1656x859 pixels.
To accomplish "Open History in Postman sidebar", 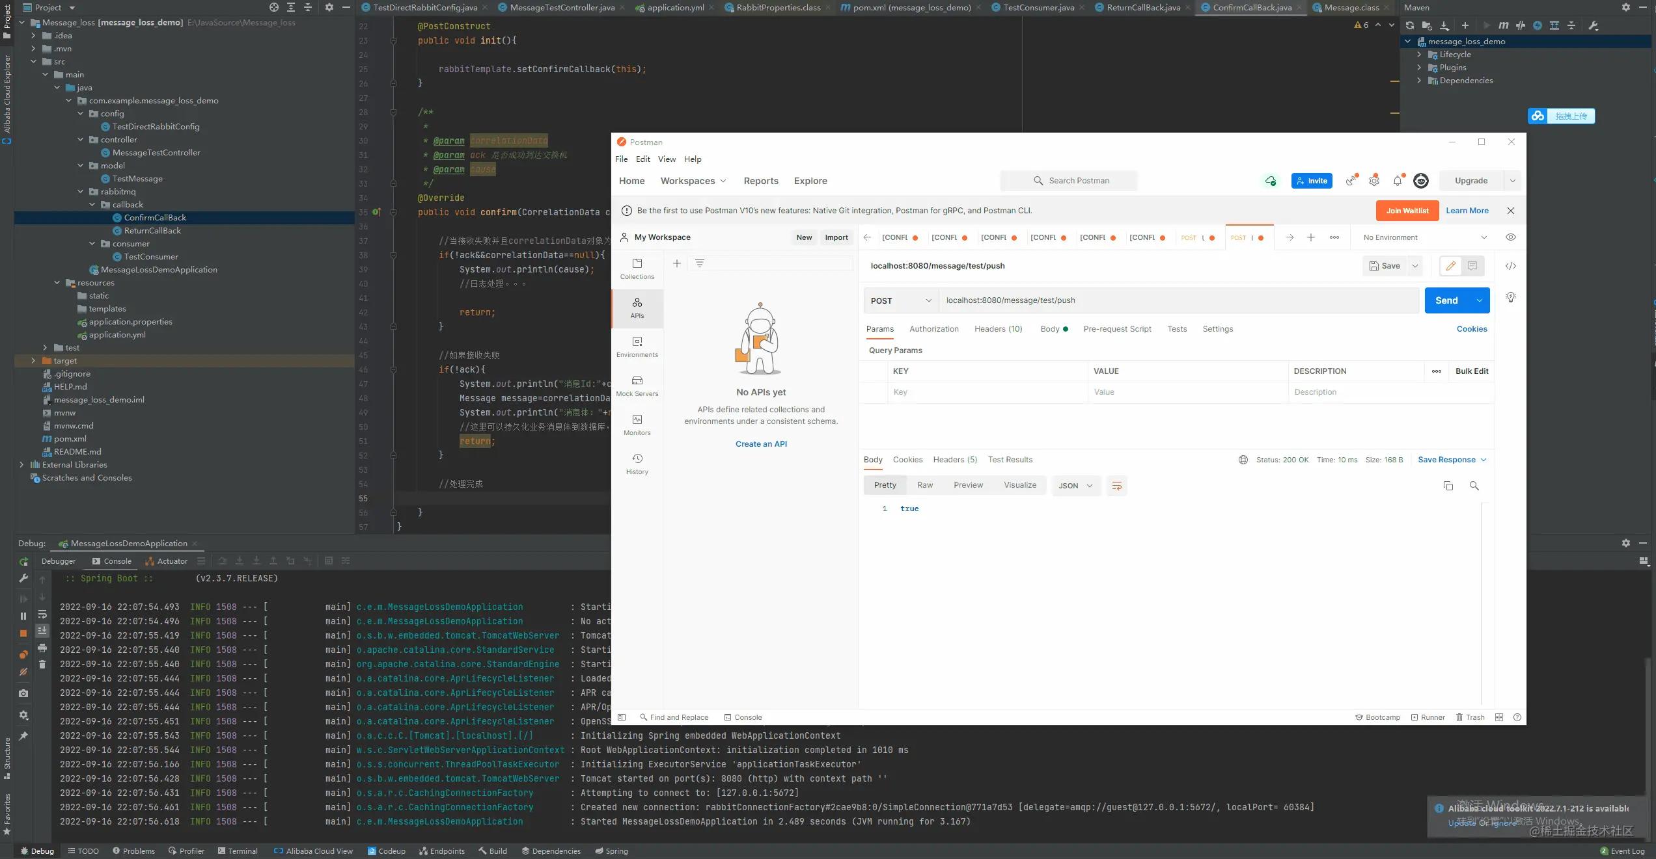I will [x=637, y=464].
